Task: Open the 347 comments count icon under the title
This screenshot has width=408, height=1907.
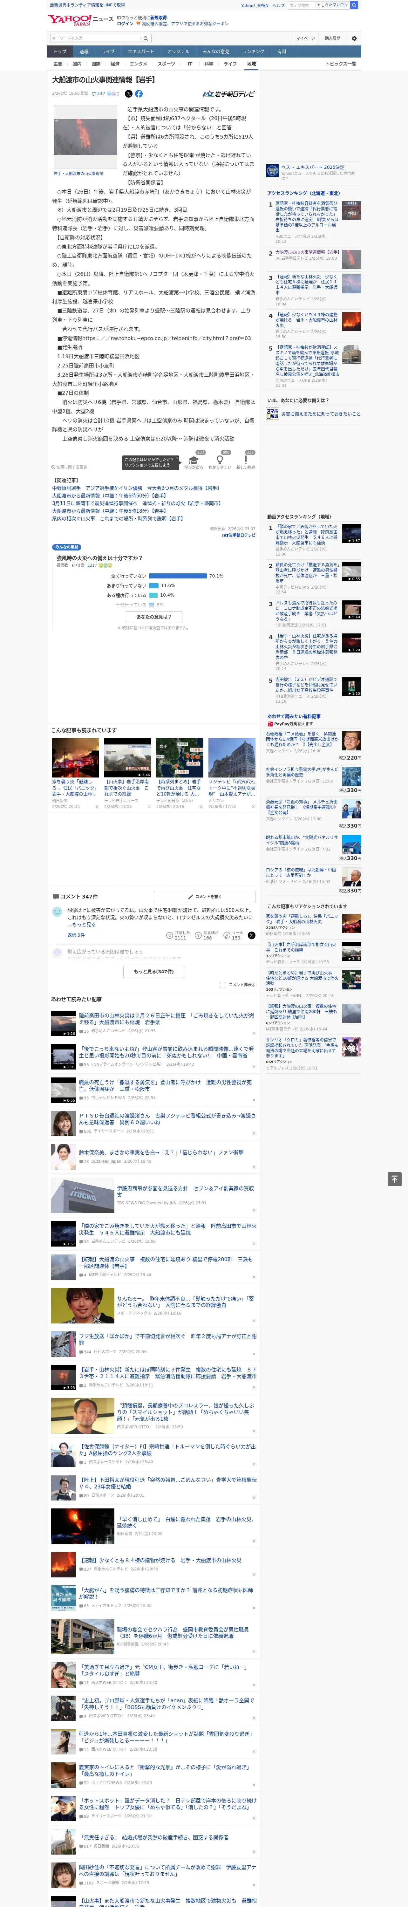Action: tap(99, 94)
